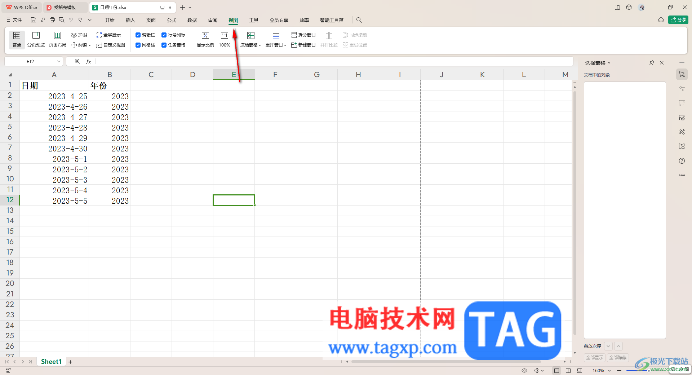Click the 分享 share button
The image size is (692, 375).
pos(678,20)
